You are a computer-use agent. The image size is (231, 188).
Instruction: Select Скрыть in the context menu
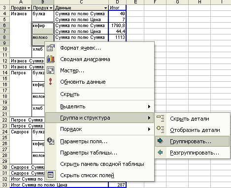(99, 94)
